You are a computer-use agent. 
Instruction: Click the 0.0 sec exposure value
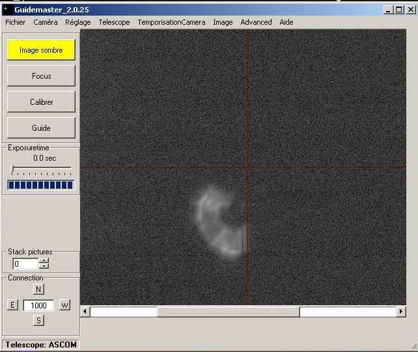click(45, 158)
